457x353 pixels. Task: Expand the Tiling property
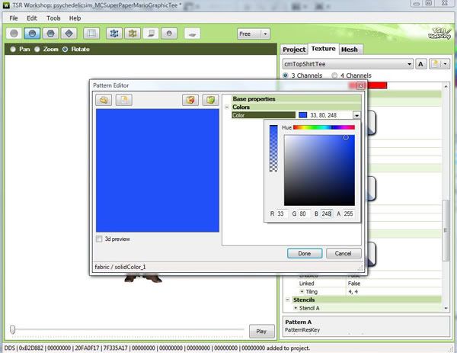coord(302,291)
